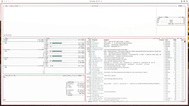This screenshot has width=189, height=106.
Task: Click the mem box label
Action: point(6,38)
